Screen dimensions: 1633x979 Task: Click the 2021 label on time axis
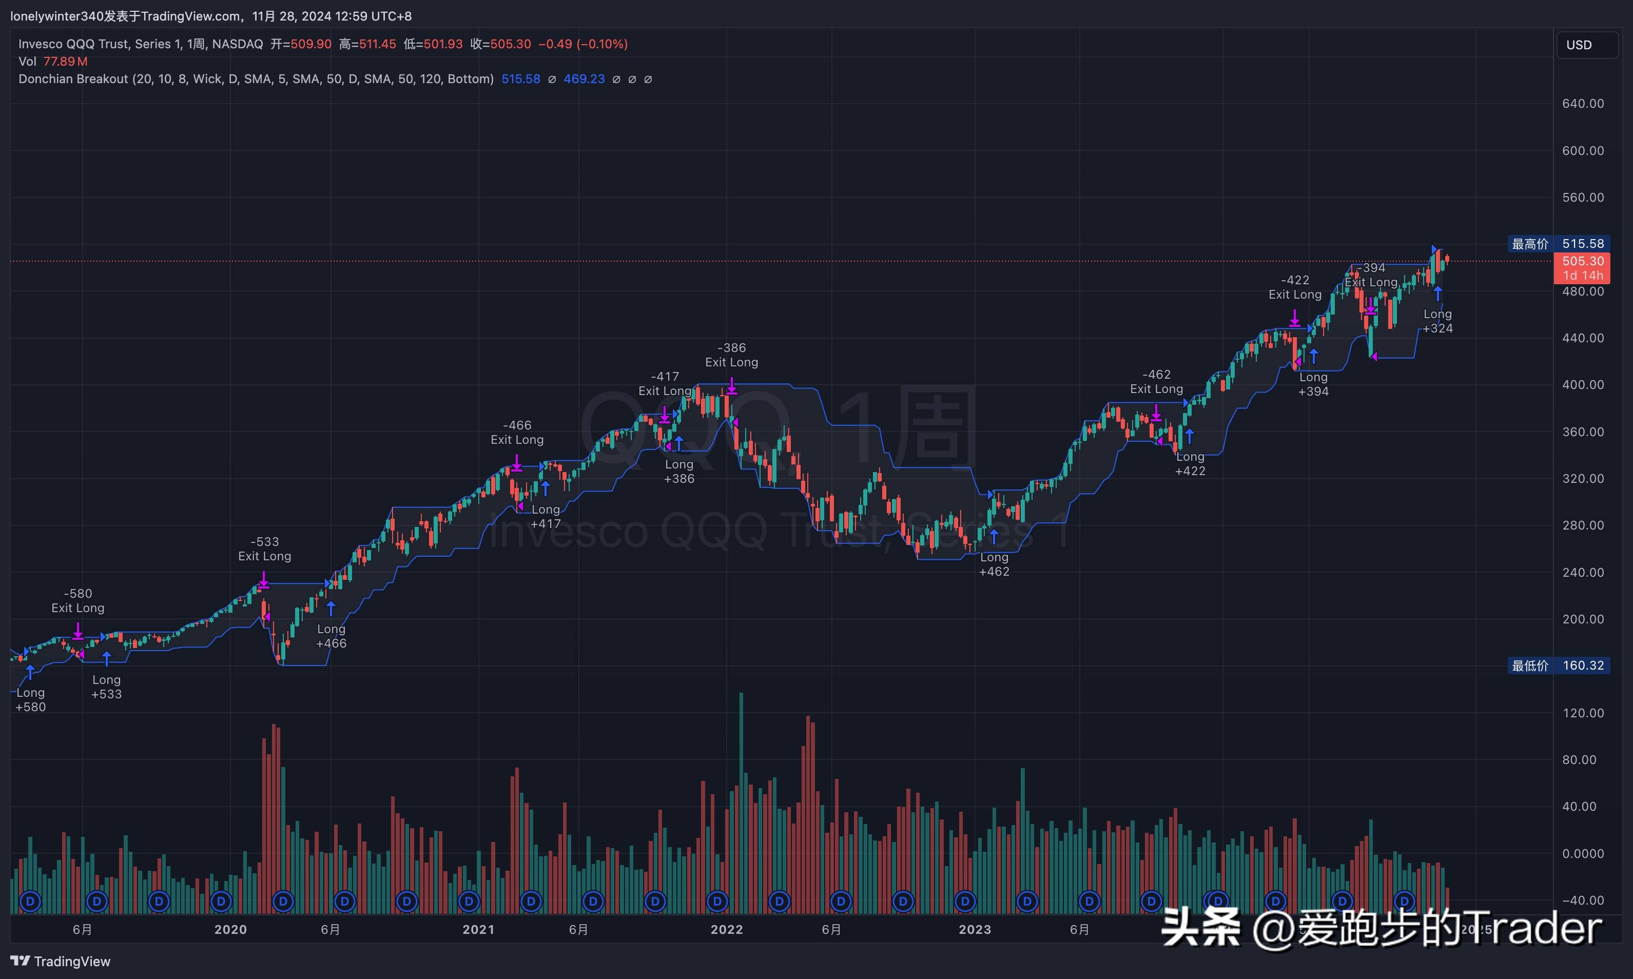478,930
